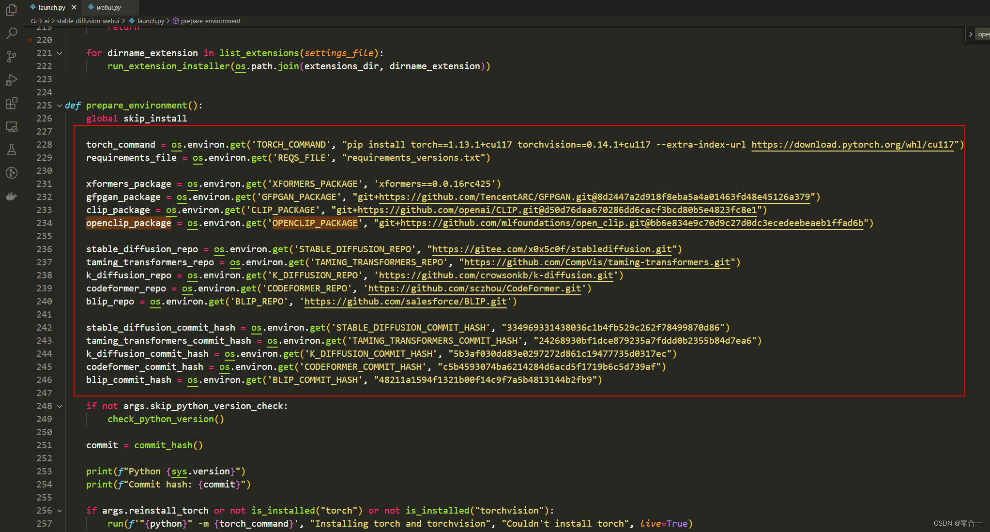Collapse the if block at line 248

coord(60,406)
